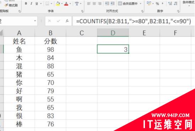Open Merge and Center dropdown arrow
The image size is (195, 131).
[x=141, y=4]
